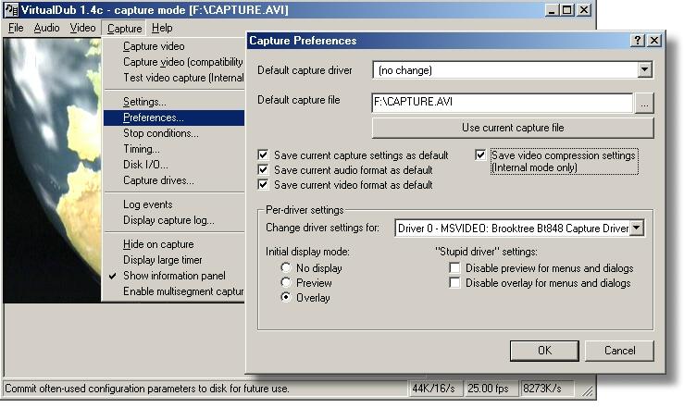Screen dimensions: 684x408
Task: Open the File menu
Action: pos(16,28)
